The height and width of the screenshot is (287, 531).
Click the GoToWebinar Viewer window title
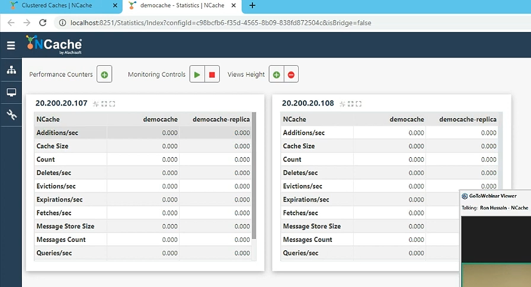tap(492, 196)
